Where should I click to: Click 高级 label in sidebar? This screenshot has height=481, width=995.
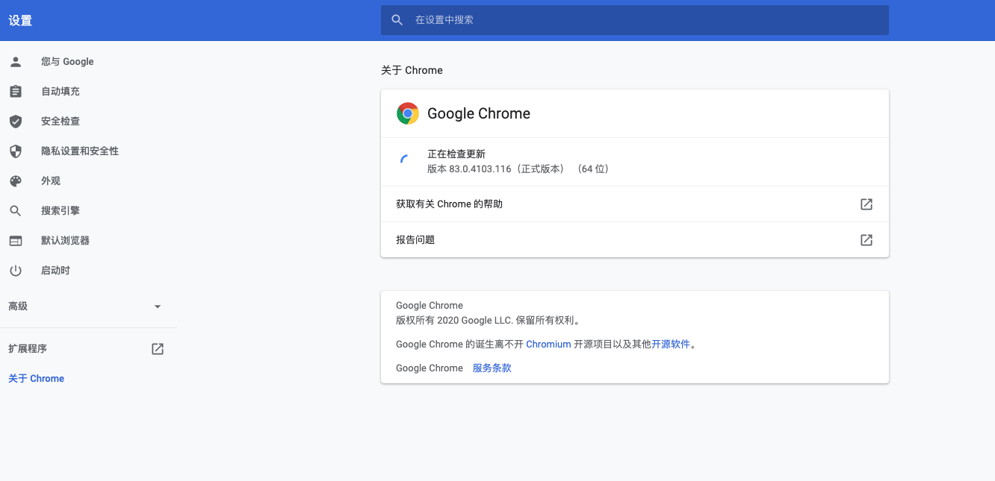point(18,306)
